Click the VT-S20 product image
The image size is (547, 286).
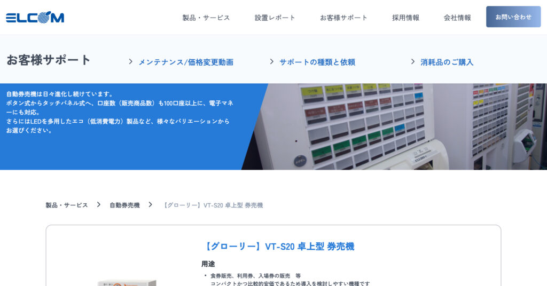(x=127, y=282)
